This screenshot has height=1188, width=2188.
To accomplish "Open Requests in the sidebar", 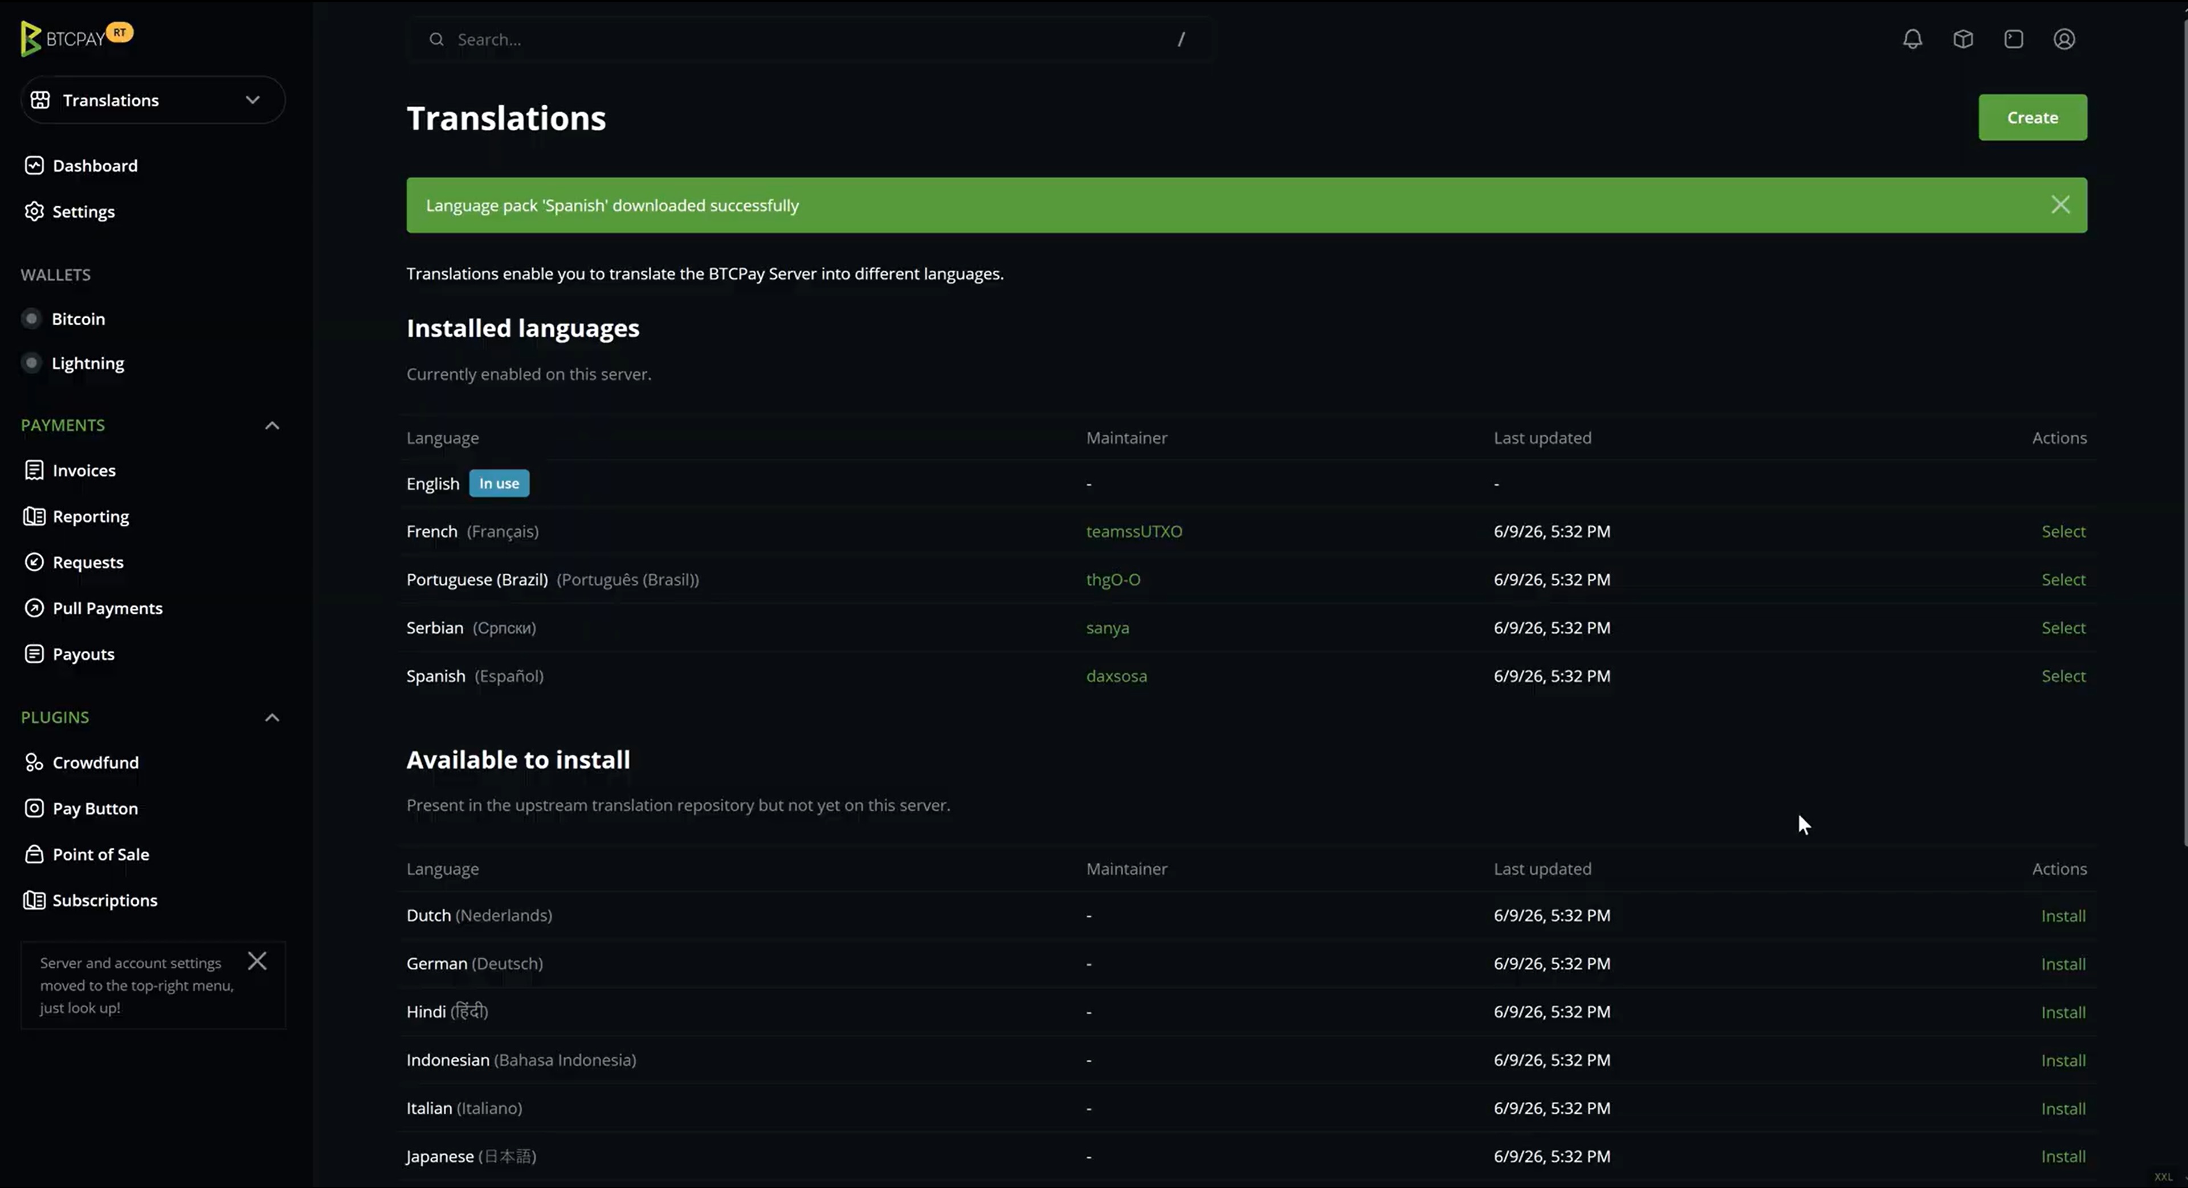I will [88, 562].
